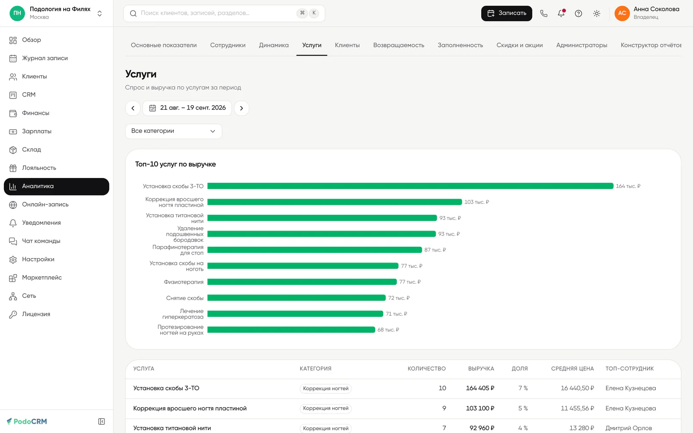Open Конструктор отчётов tab
693x433 pixels.
[651, 45]
